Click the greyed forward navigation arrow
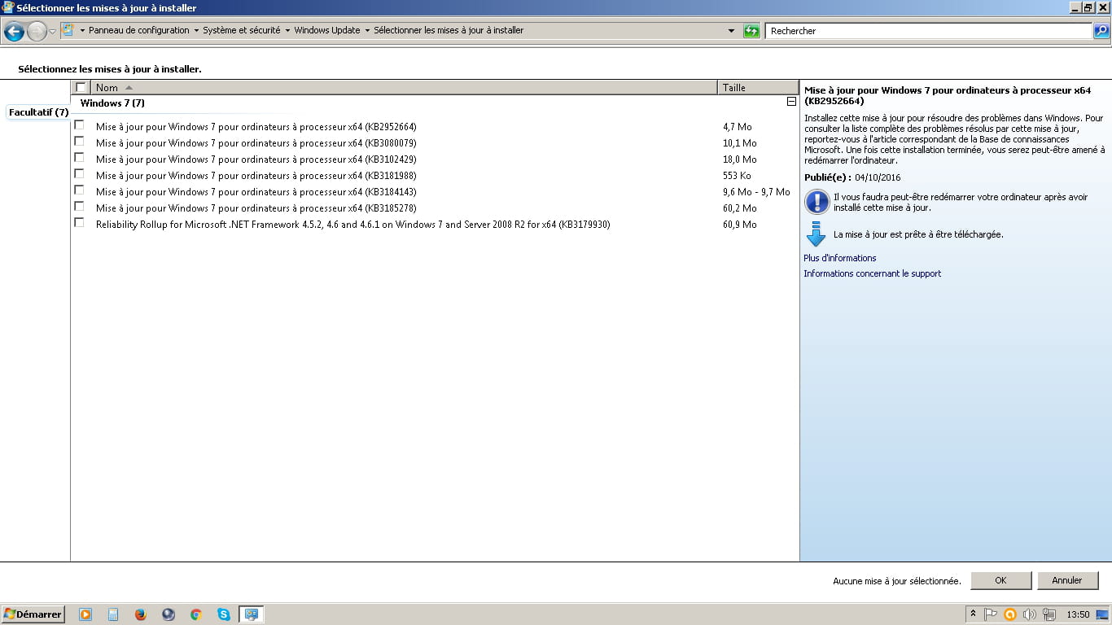Screen dimensions: 1112x625 37,32
